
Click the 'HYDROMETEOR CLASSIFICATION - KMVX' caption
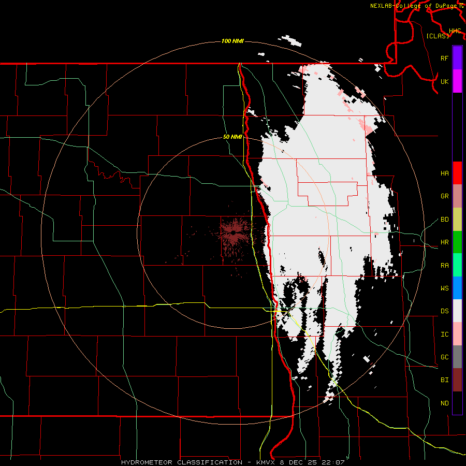(198, 462)
